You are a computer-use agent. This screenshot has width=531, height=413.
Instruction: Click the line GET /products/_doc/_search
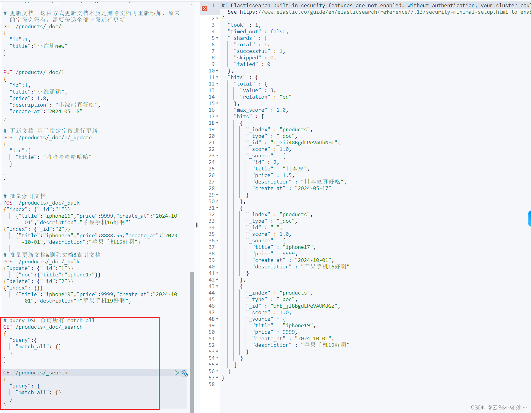point(43,327)
